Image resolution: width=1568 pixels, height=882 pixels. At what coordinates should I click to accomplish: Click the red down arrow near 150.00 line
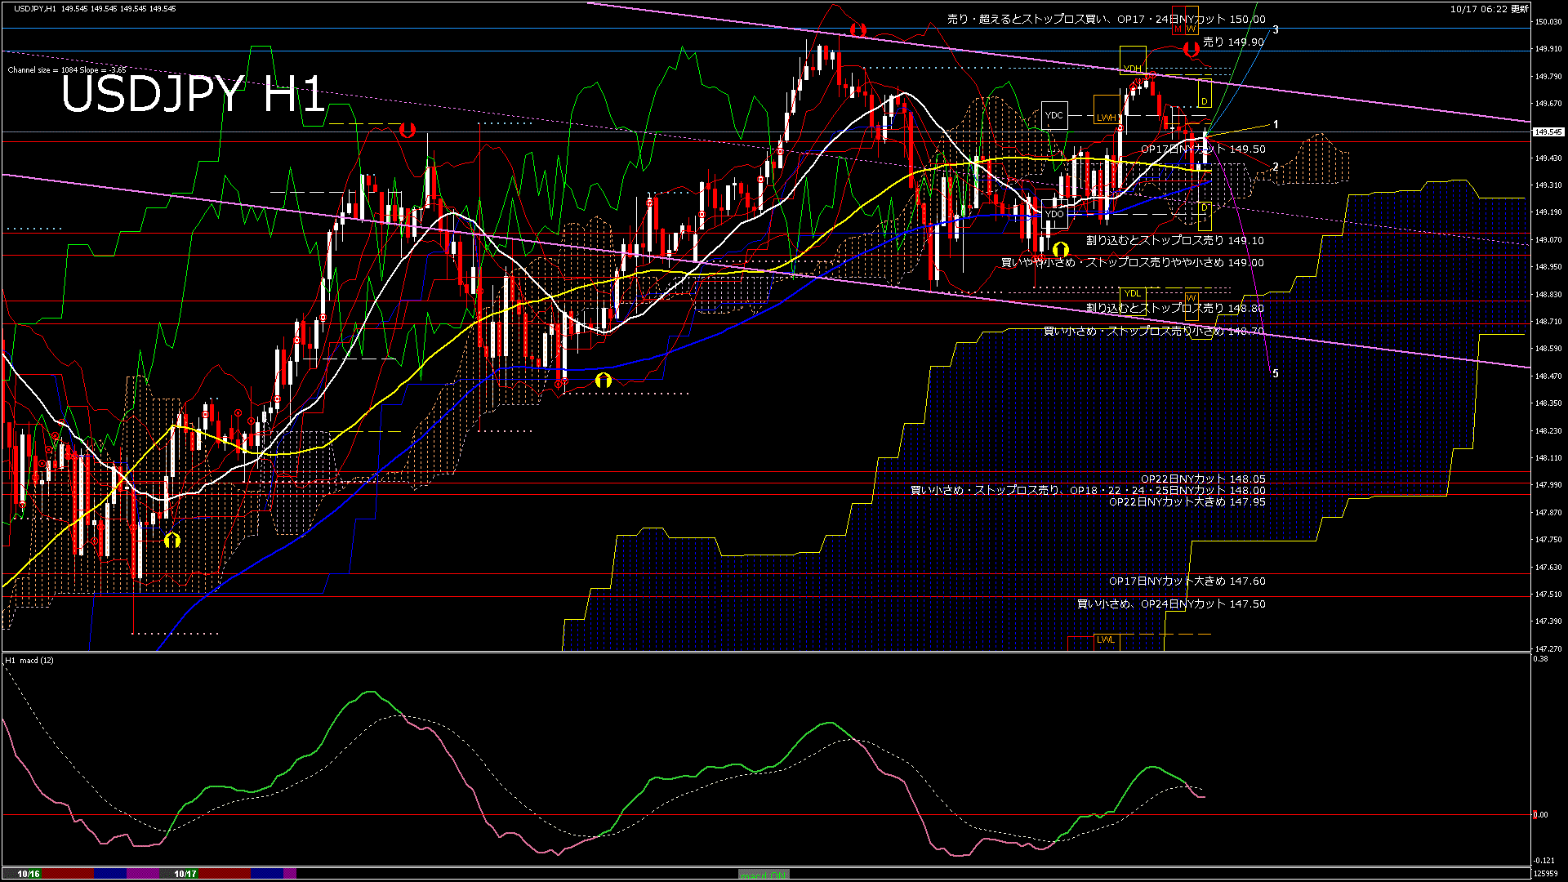pyautogui.click(x=857, y=30)
